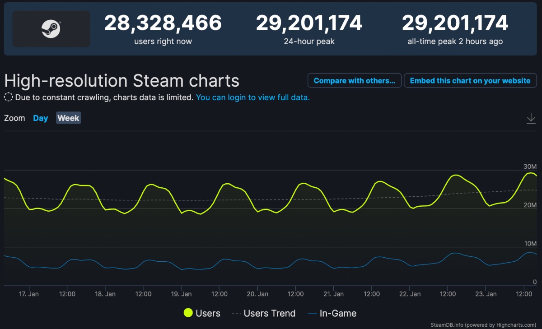Click the dashed circle crawling notice icon
Viewport: 542px width, 329px height.
(9, 97)
